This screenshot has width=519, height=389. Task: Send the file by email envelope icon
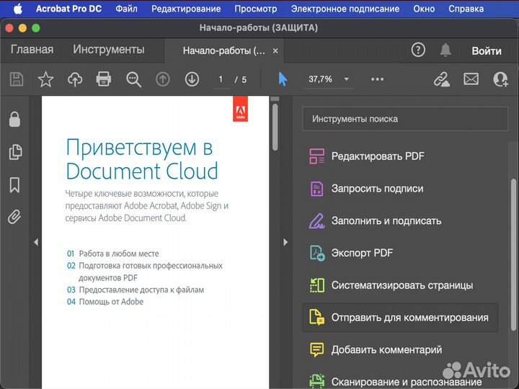[471, 79]
